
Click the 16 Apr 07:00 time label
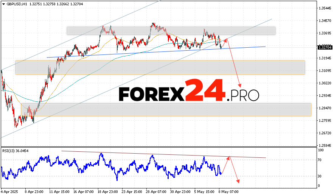84,192
